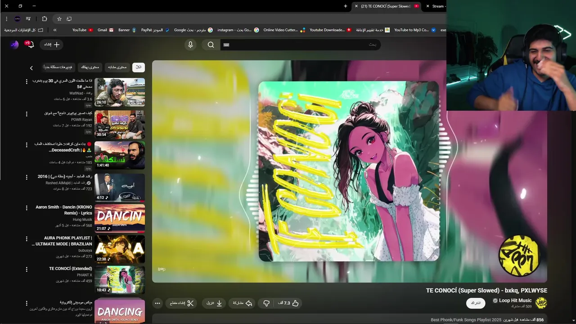
Task: Click the 'Hung Musik' channel name
Action: 82,220
